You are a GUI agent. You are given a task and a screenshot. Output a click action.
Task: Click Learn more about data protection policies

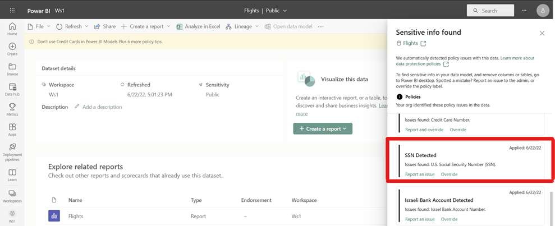465,61
